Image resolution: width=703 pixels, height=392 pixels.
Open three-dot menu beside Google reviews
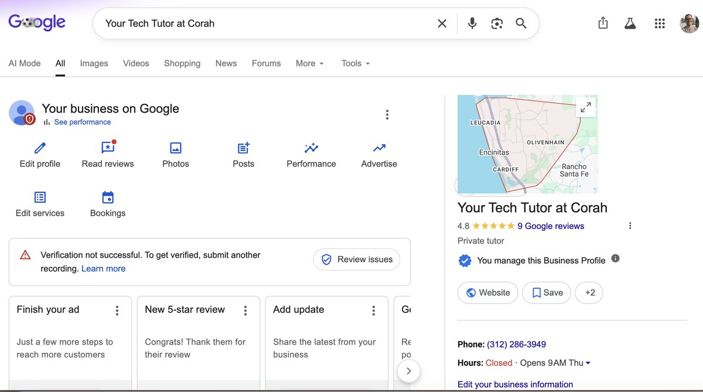pyautogui.click(x=630, y=226)
